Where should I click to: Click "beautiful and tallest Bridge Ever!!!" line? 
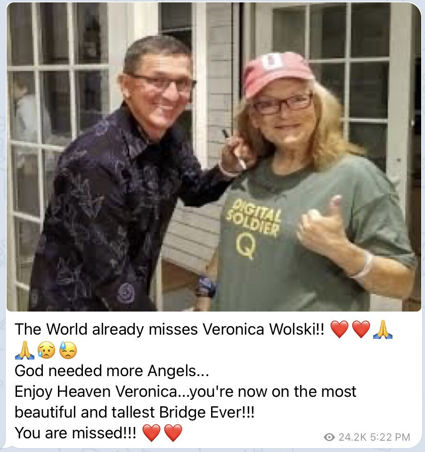point(135,412)
